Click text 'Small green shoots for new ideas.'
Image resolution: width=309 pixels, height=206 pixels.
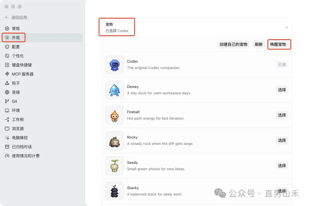click(156, 169)
